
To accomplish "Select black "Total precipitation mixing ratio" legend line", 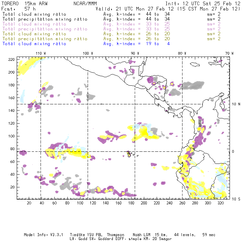I will pyautogui.click(x=45, y=19).
